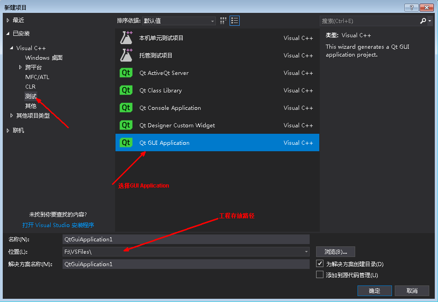Open the help question-mark button
This screenshot has height=302, width=438.
411,7
